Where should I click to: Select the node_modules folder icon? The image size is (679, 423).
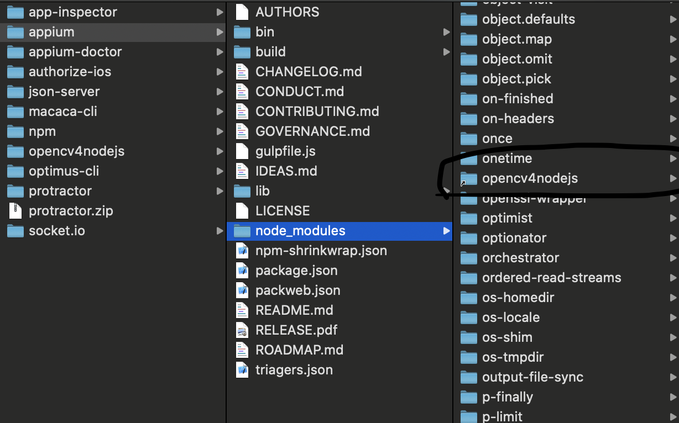(x=242, y=231)
